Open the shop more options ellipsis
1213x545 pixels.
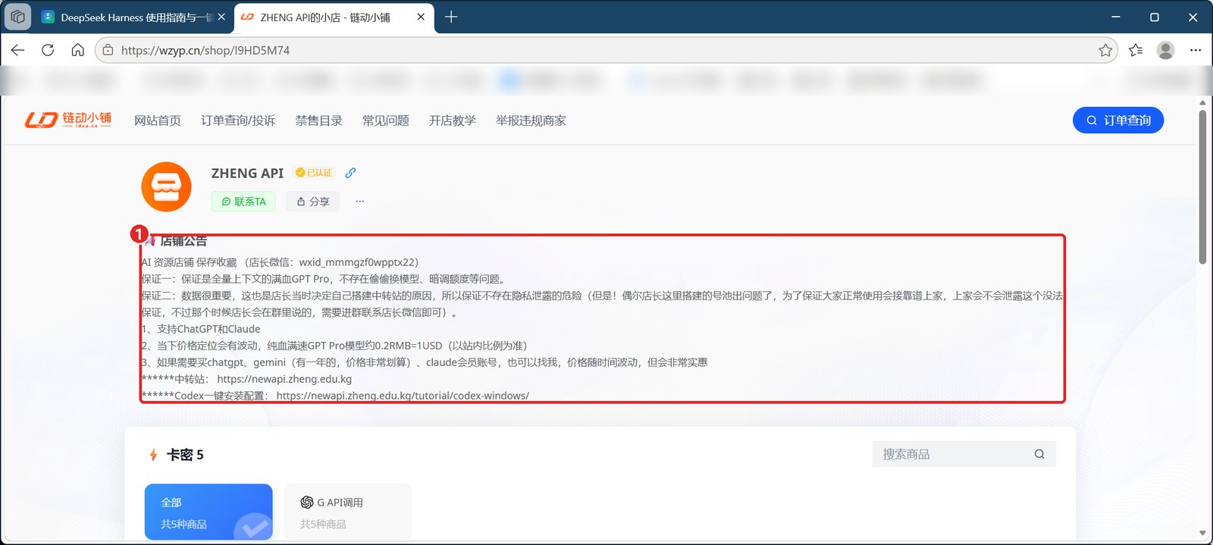pyautogui.click(x=360, y=202)
